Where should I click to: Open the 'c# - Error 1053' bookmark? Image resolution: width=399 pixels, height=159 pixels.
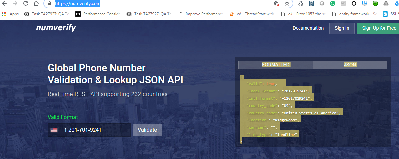[303, 14]
